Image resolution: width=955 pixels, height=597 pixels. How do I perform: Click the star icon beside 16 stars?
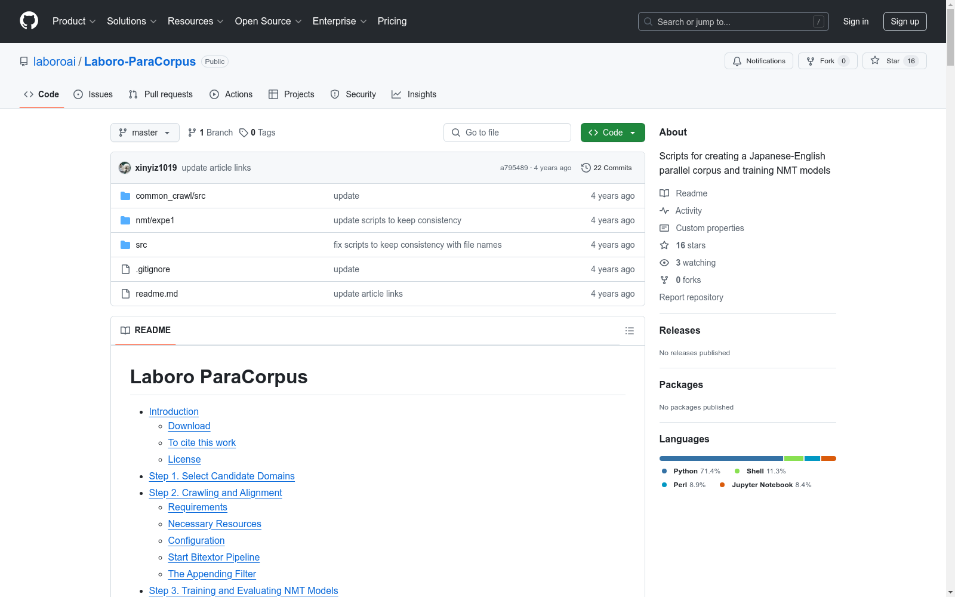tap(664, 245)
